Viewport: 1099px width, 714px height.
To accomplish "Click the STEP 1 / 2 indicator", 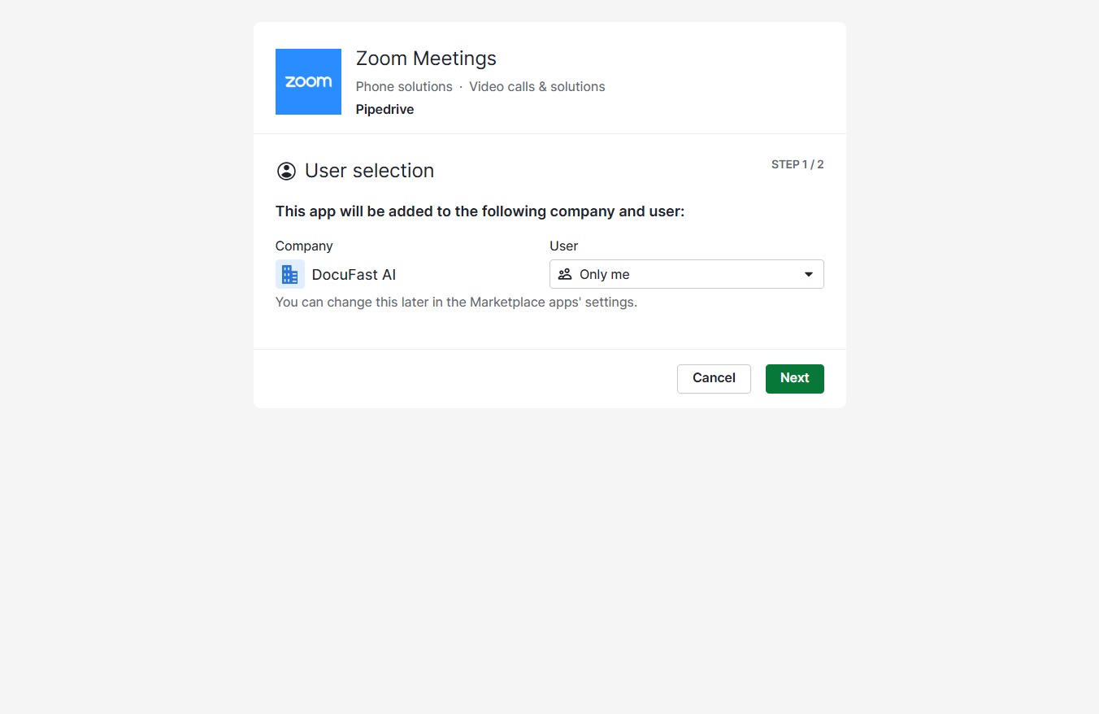I will [x=797, y=164].
